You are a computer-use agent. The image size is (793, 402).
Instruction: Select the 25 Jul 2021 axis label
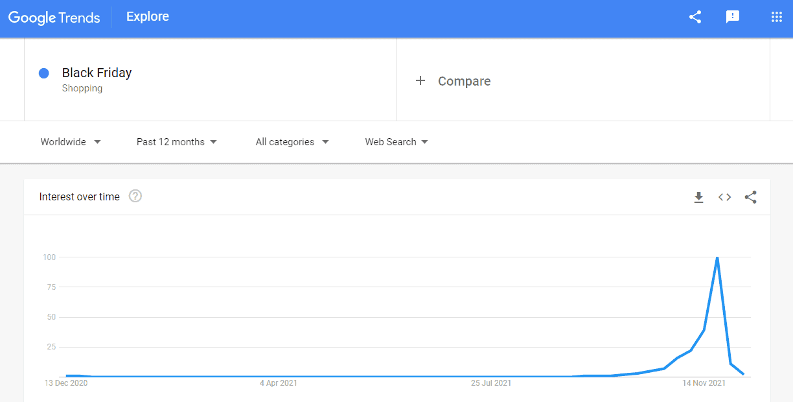[491, 383]
